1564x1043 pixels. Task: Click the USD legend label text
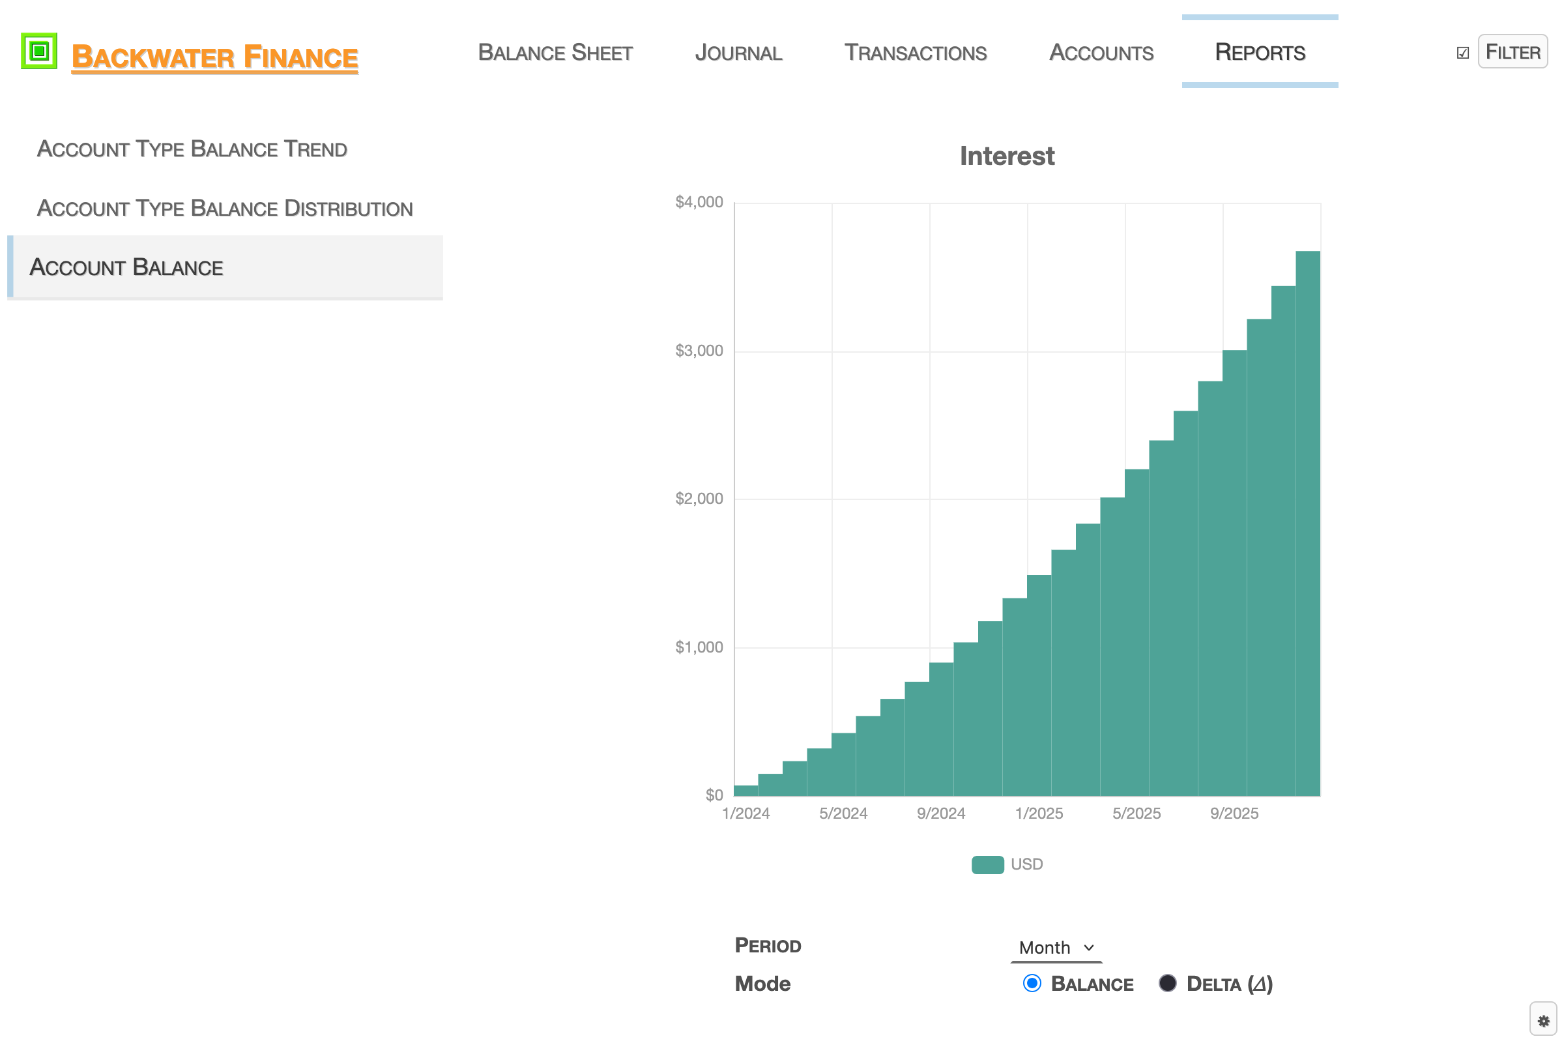[x=1027, y=865]
